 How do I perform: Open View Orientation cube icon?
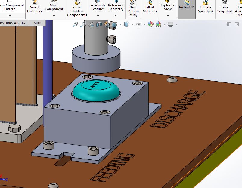coord(114,24)
